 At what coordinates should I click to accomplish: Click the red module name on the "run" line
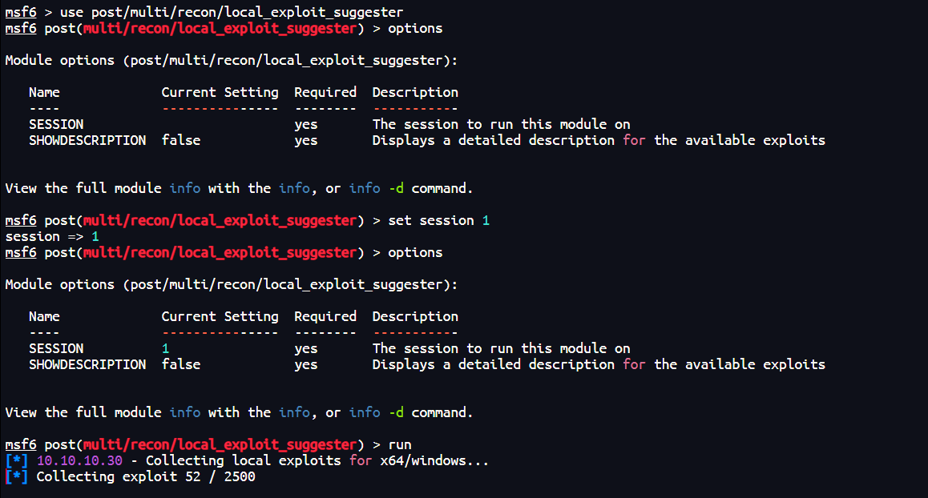[x=220, y=445]
